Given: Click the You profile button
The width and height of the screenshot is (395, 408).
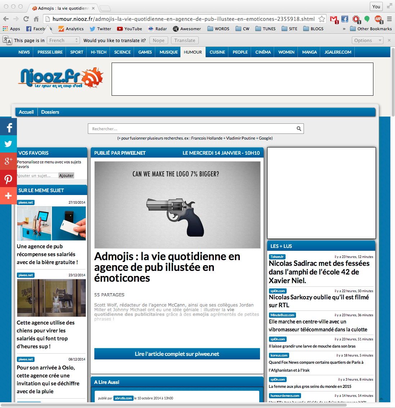Looking at the screenshot, I should coord(376,7).
